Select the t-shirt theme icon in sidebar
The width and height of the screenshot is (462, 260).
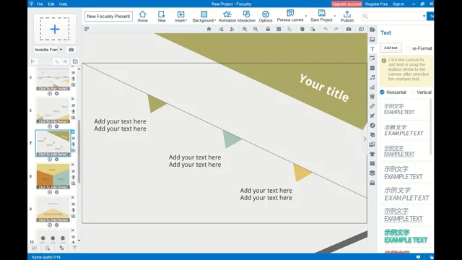pos(372,154)
